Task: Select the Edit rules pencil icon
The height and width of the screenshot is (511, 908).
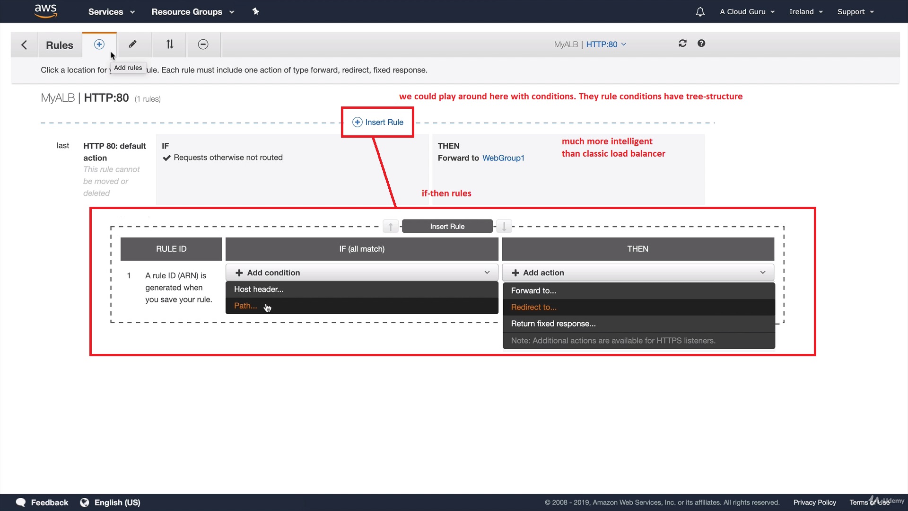Action: pyautogui.click(x=133, y=44)
